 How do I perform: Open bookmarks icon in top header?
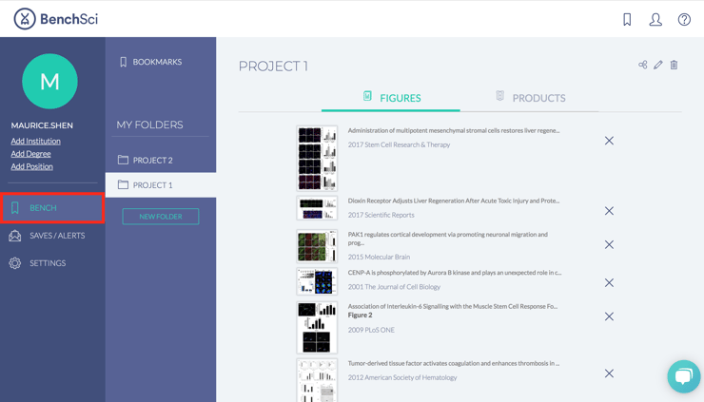pos(627,19)
